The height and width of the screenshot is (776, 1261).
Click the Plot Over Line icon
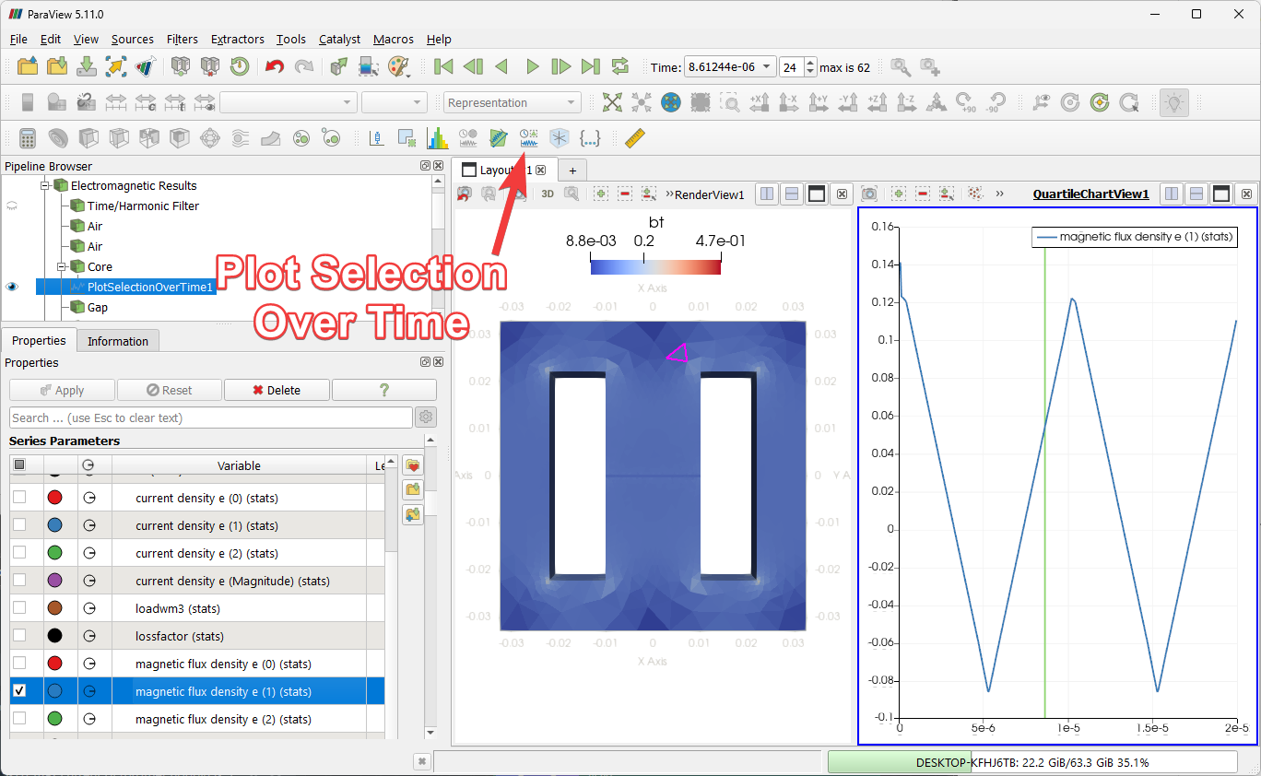[498, 138]
